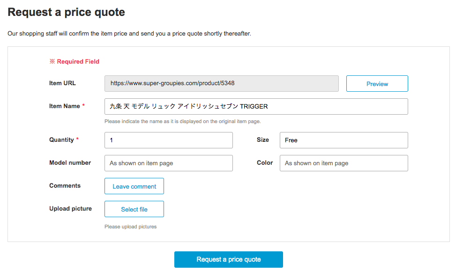Image resolution: width=463 pixels, height=271 pixels.
Task: Click the Quantity input box
Action: click(169, 140)
